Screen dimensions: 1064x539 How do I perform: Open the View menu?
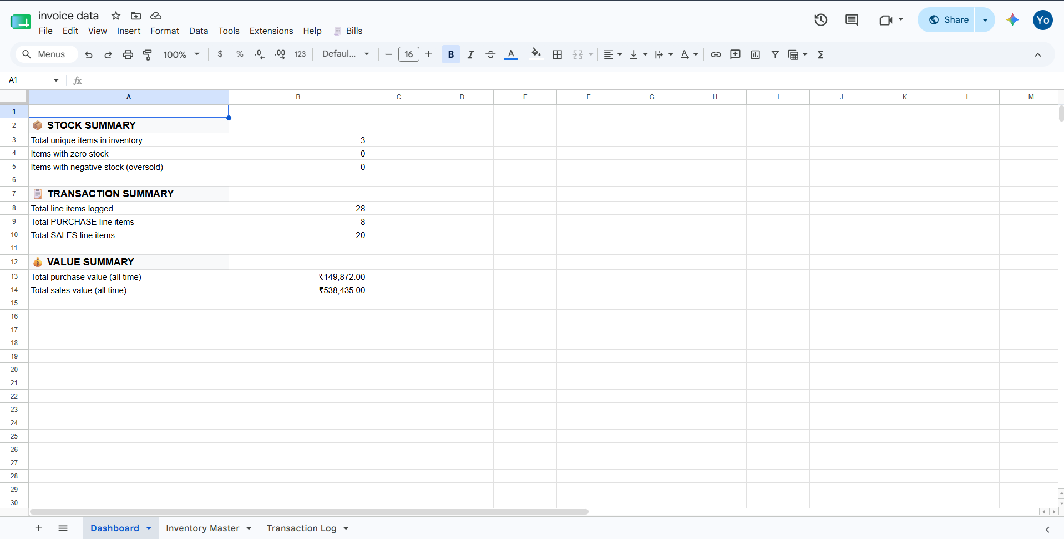tap(97, 31)
